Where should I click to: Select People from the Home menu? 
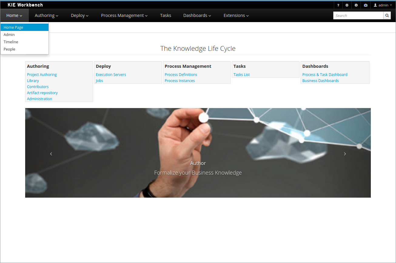(9, 49)
